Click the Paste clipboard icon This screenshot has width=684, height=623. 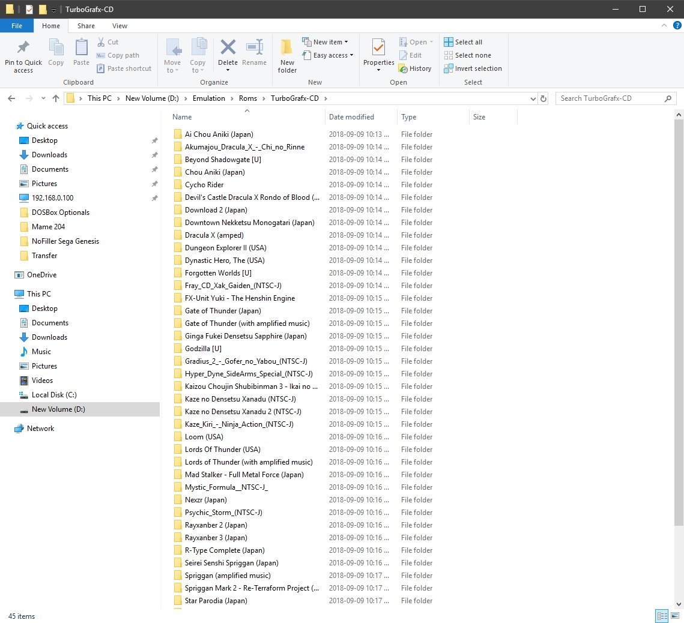pos(81,47)
